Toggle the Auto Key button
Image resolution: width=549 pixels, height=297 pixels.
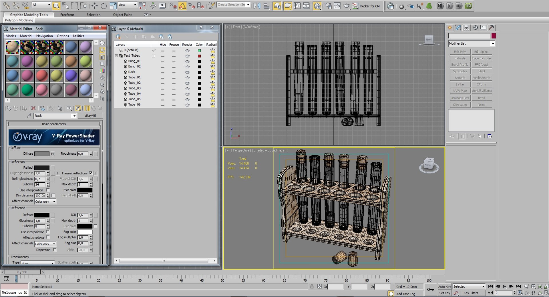click(x=444, y=287)
